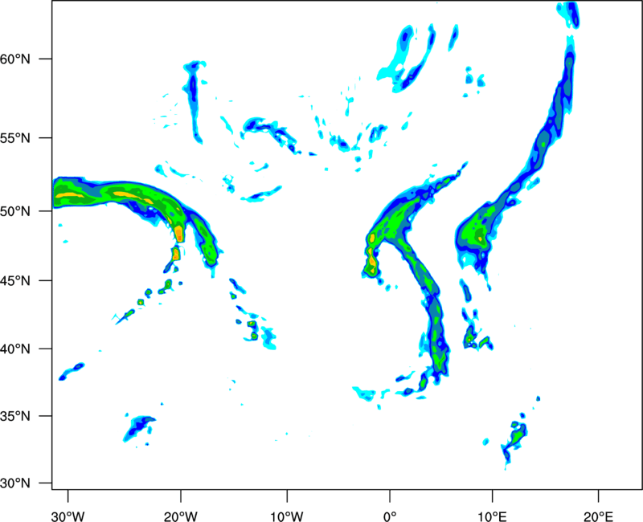Click the 50°N latitude label

click(x=15, y=211)
